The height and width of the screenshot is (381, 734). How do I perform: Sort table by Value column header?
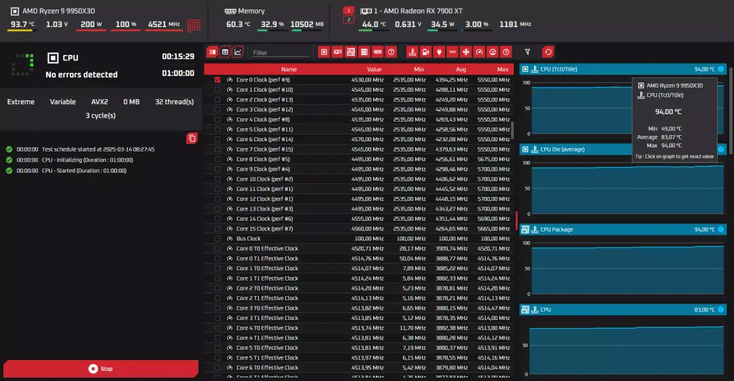[374, 69]
